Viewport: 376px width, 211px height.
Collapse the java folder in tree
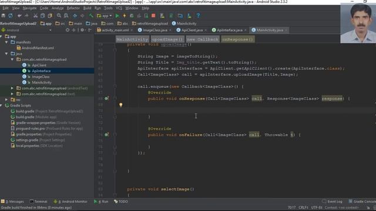point(6,53)
